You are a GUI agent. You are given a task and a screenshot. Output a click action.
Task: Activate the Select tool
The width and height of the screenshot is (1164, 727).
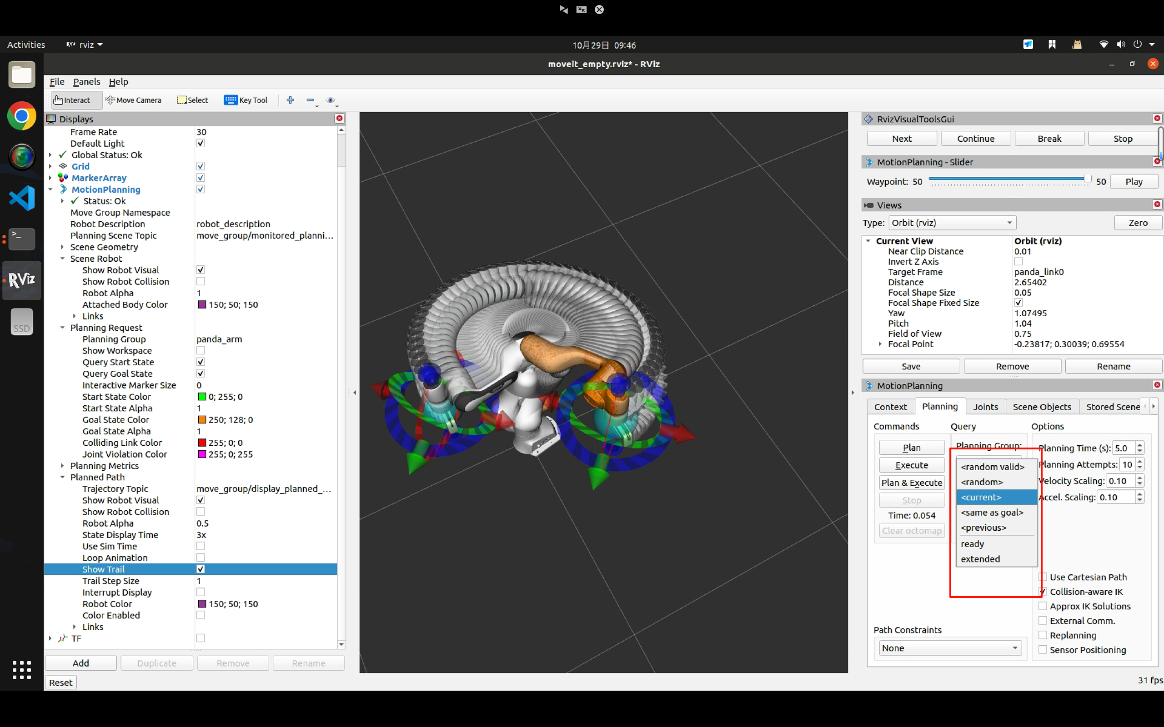(x=192, y=100)
